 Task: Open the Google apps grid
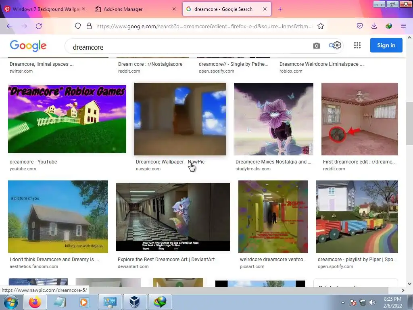click(x=357, y=45)
